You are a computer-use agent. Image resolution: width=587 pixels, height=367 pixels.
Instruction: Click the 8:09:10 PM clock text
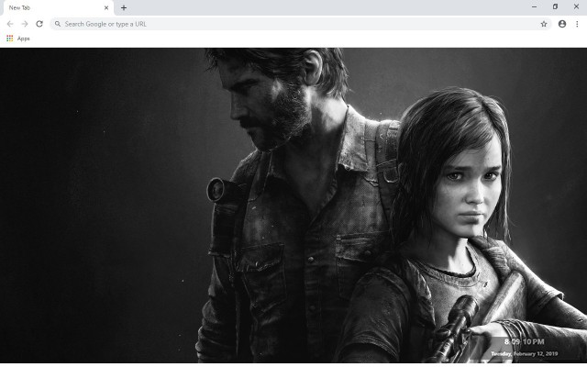click(x=524, y=341)
